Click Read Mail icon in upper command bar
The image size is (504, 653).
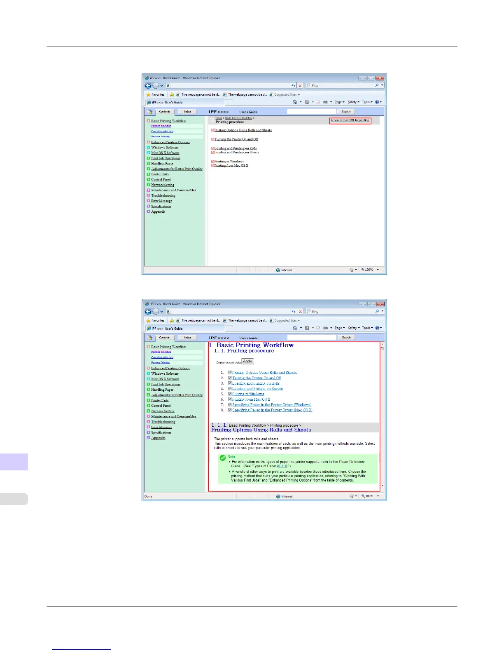318,102
